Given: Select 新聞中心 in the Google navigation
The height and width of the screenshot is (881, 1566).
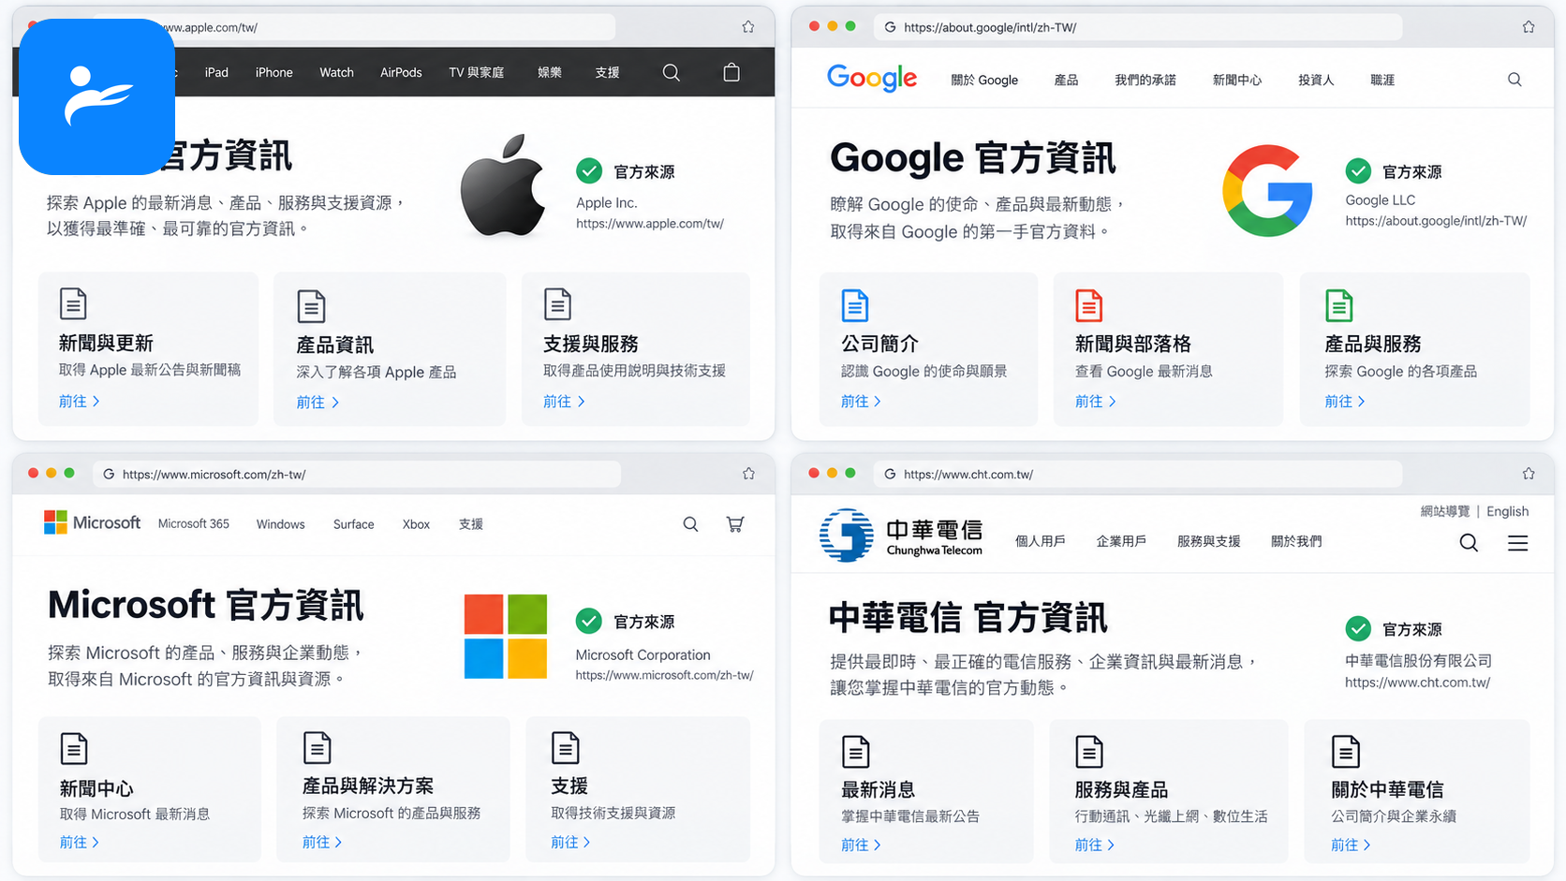Looking at the screenshot, I should pyautogui.click(x=1236, y=80).
